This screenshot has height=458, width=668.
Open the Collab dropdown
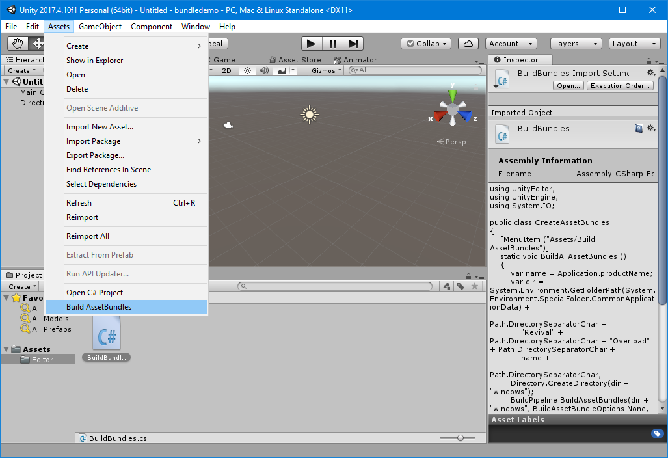coord(426,44)
